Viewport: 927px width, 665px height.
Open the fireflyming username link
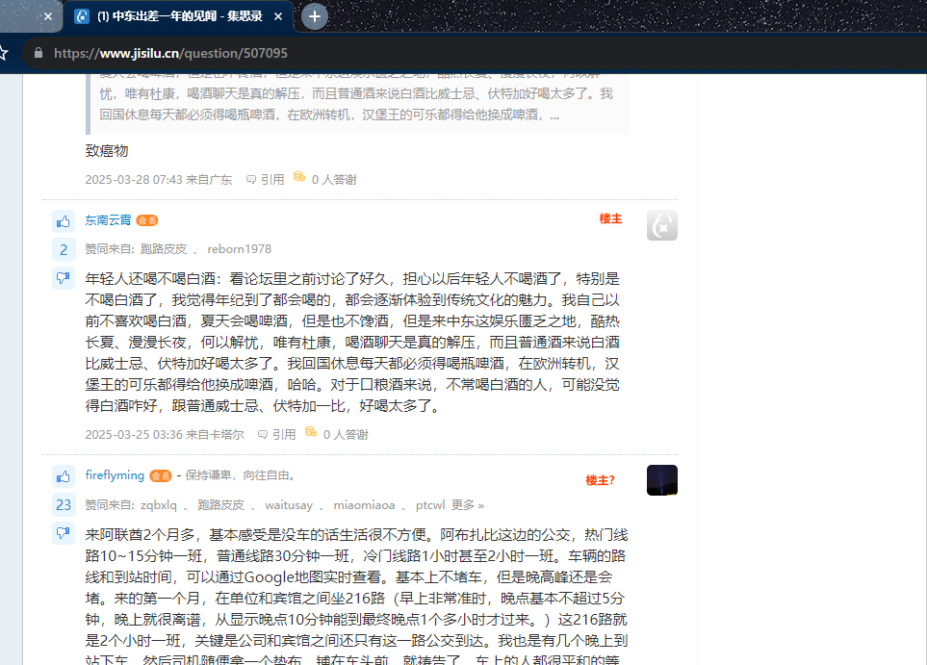tap(114, 474)
